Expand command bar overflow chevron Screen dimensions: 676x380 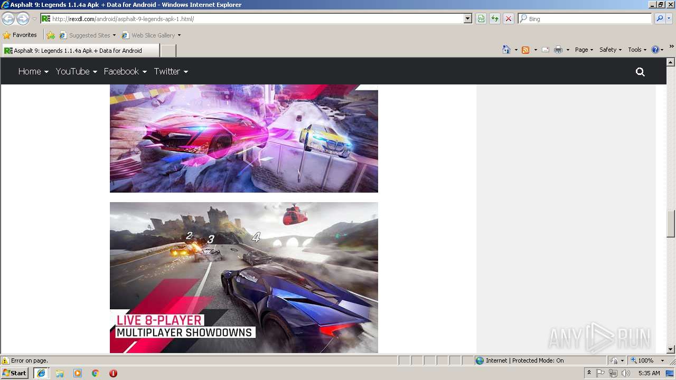point(671,46)
